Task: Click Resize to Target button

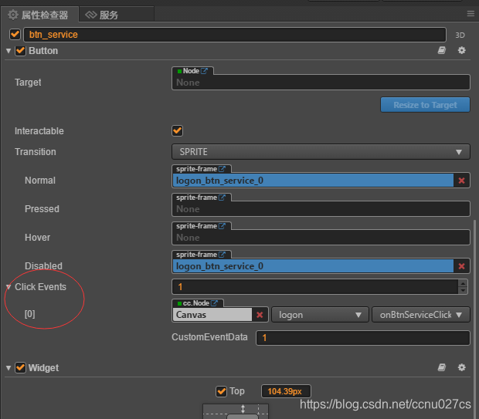Action: (425, 105)
